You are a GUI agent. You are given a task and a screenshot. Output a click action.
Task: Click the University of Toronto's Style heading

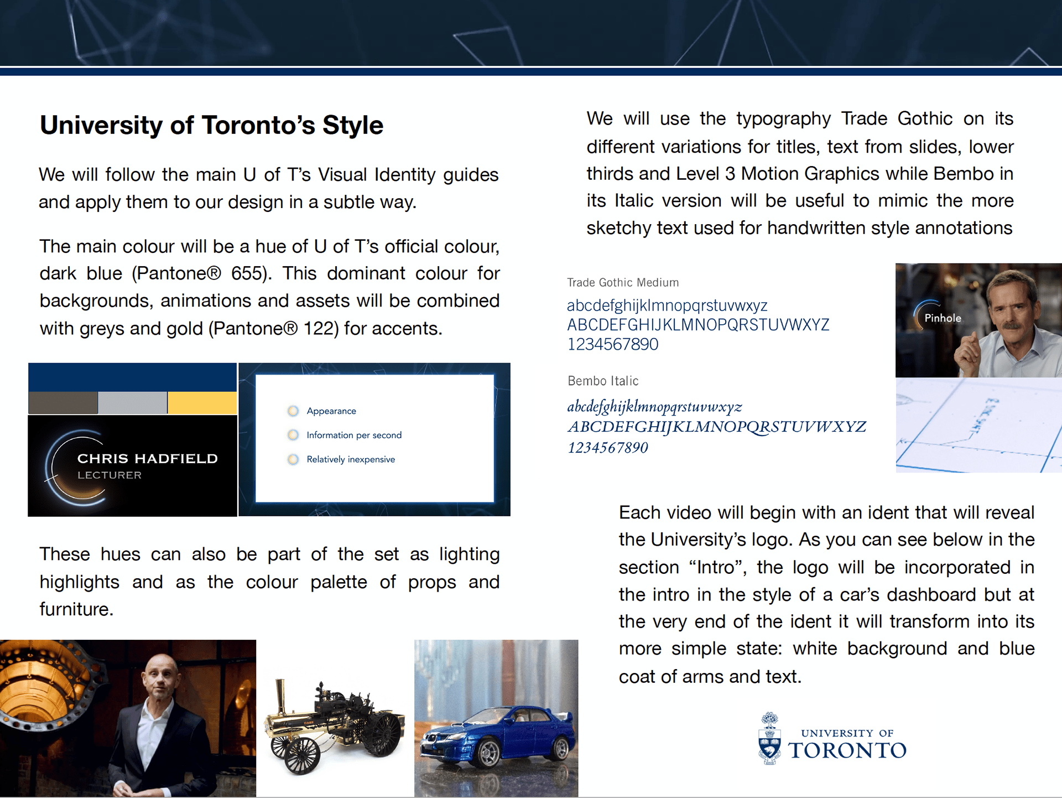[211, 125]
